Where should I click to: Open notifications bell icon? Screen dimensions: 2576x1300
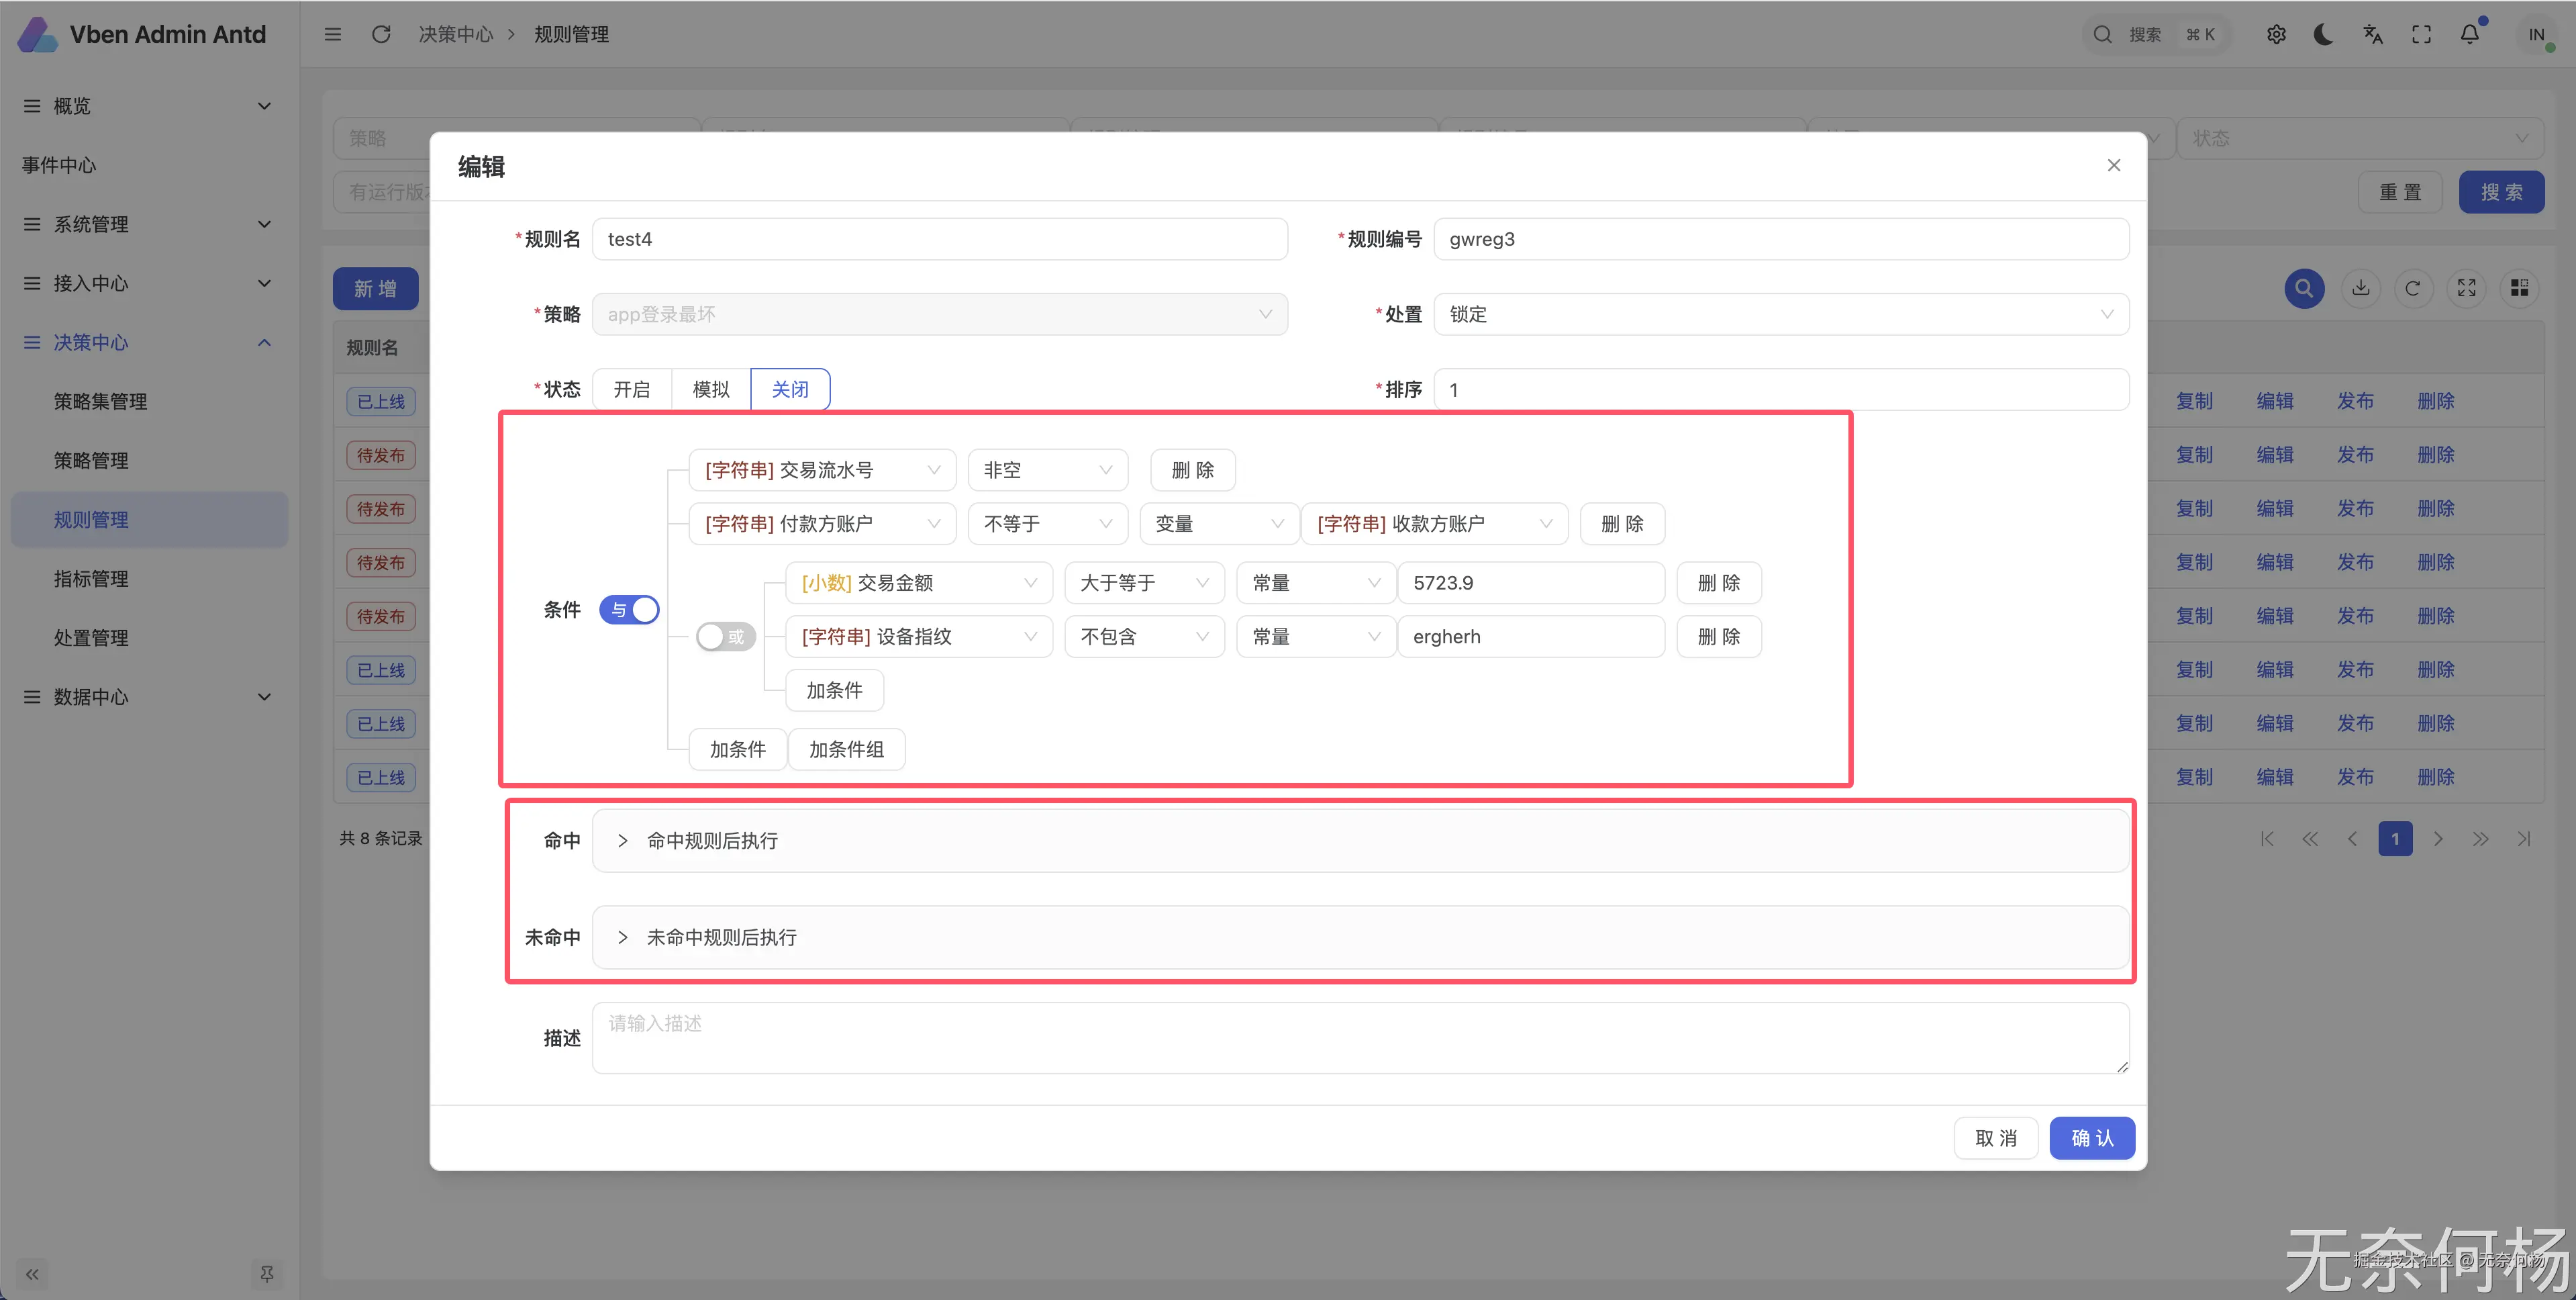tap(2469, 35)
